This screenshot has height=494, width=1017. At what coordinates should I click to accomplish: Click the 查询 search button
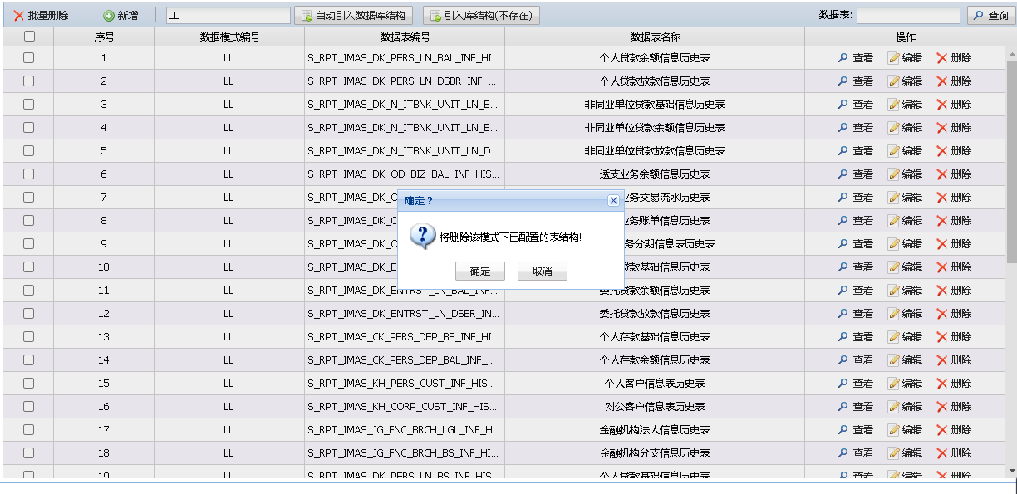(x=990, y=16)
